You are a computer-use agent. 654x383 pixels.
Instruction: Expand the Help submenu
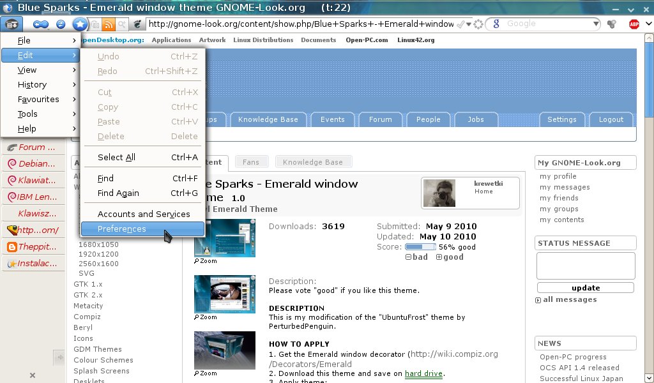[x=40, y=128]
